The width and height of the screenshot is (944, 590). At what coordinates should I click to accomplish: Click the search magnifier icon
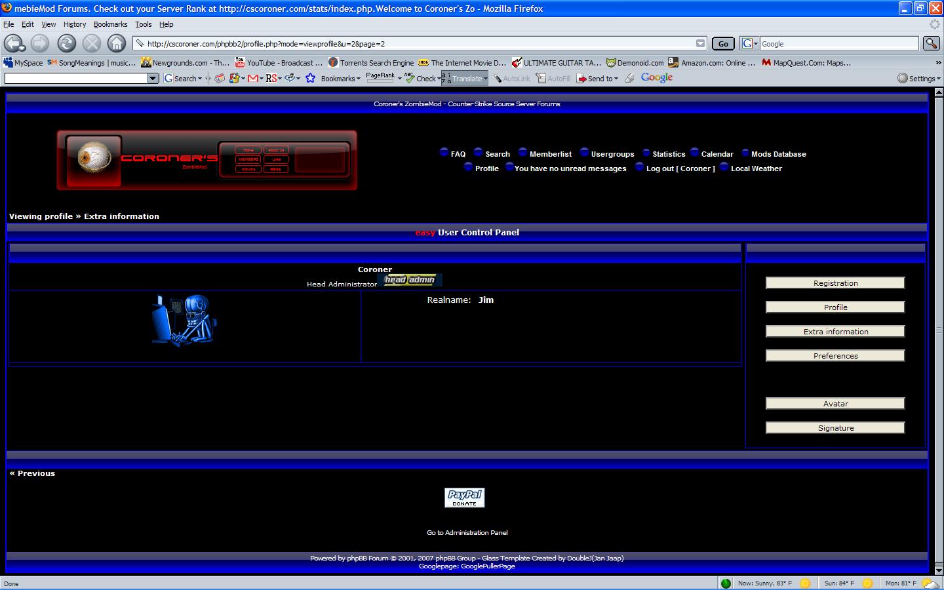coord(931,44)
